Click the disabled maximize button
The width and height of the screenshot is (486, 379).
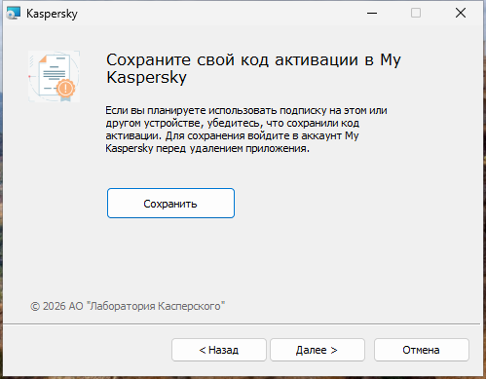(416, 14)
